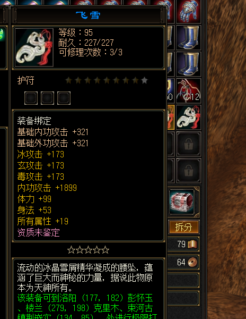Click the large 飞雪 item image in tooltip
Screen dimensions: 246x319
(x=34, y=47)
